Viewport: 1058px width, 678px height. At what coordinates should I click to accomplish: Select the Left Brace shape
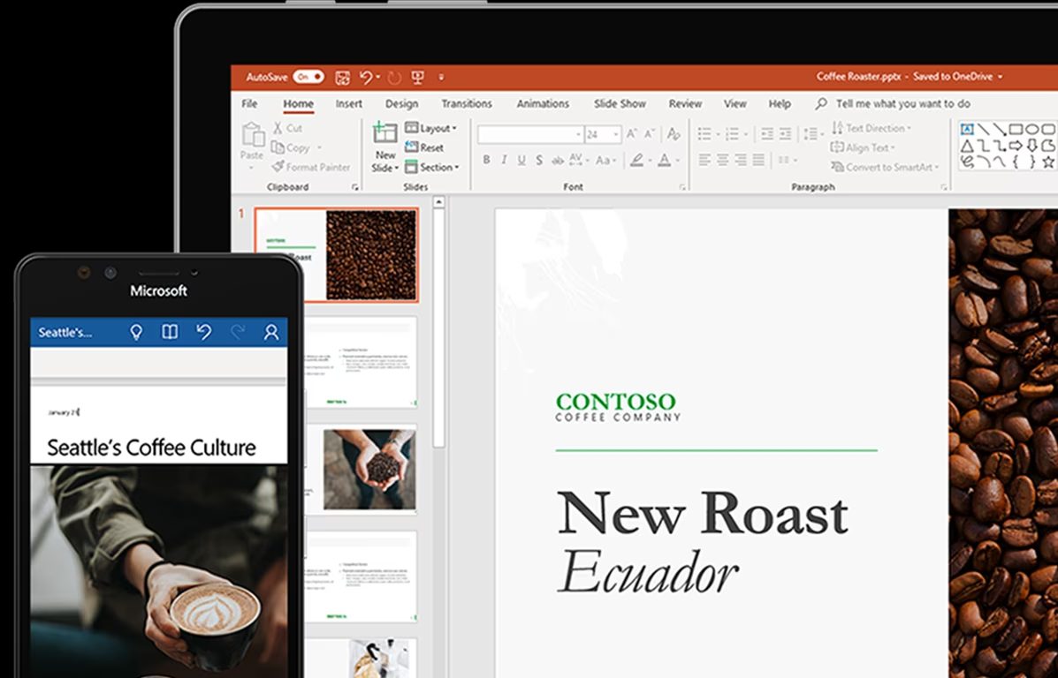(x=1016, y=162)
